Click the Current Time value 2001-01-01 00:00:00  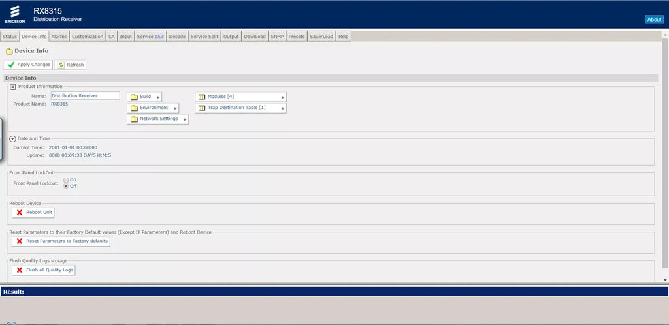pyautogui.click(x=73, y=147)
